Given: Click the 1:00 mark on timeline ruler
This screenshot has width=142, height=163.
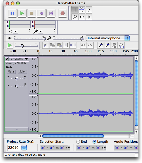Looking at the screenshot, I should (x=88, y=51).
